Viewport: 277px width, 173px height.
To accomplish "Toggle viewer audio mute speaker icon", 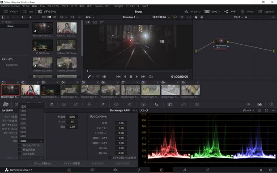I will point(104,76).
